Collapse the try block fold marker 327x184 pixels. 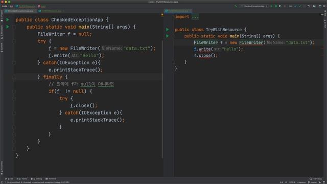click(14, 41)
